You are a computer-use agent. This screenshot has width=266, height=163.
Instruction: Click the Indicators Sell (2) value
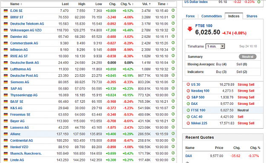click(242, 72)
